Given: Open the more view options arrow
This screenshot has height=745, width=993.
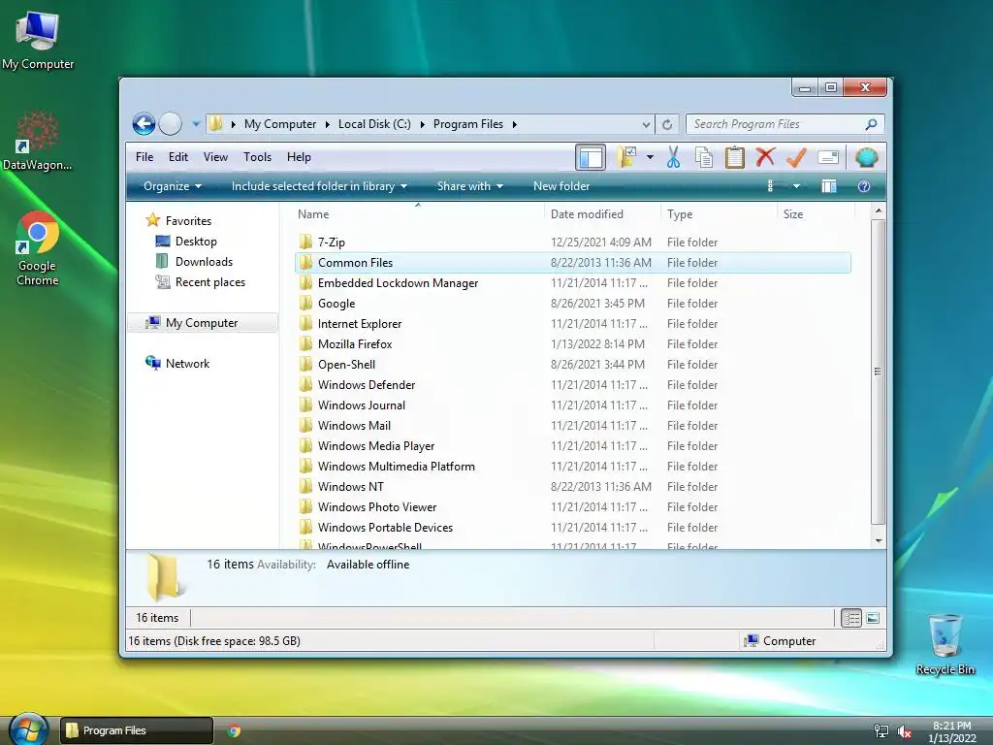Looking at the screenshot, I should [796, 186].
